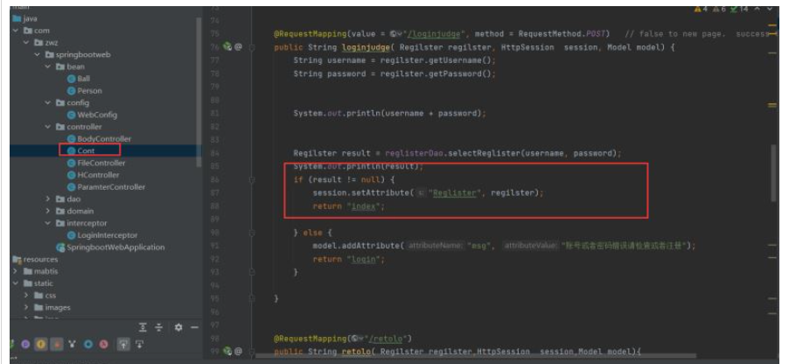Viewport: 789px width, 364px height.
Task: Toggle the pink lambda filter in Structure toolbar
Action: click(104, 345)
